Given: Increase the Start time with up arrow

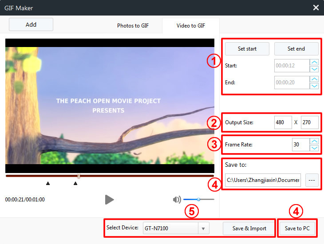Looking at the screenshot, I should (314, 62).
